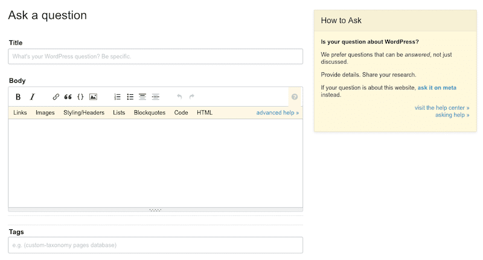Screen dimensions: 483x260
Task: Create a numbered list
Action: click(x=118, y=97)
